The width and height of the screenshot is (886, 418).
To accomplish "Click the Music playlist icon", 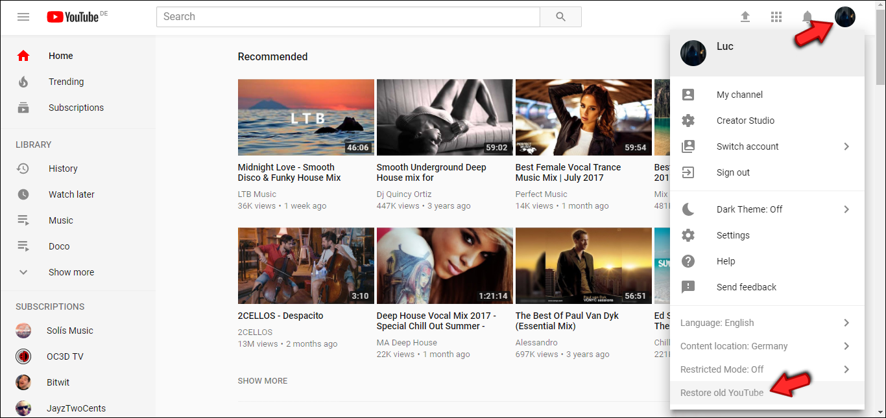I will tap(23, 220).
